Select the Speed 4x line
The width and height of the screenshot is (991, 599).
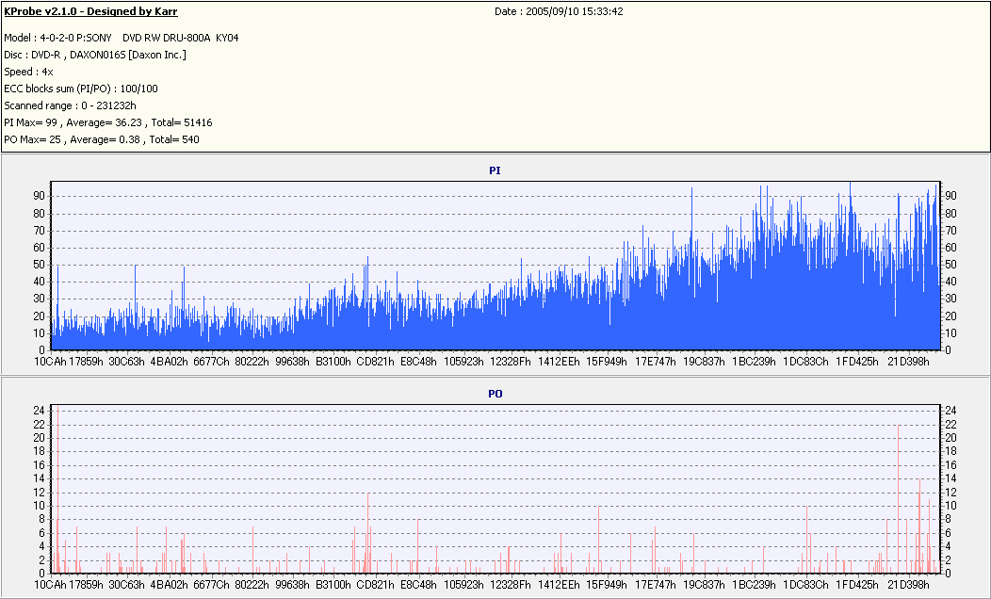pos(28,72)
